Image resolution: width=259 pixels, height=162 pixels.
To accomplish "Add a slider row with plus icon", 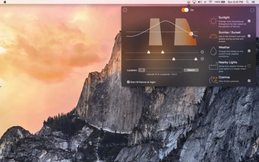I will click(202, 59).
